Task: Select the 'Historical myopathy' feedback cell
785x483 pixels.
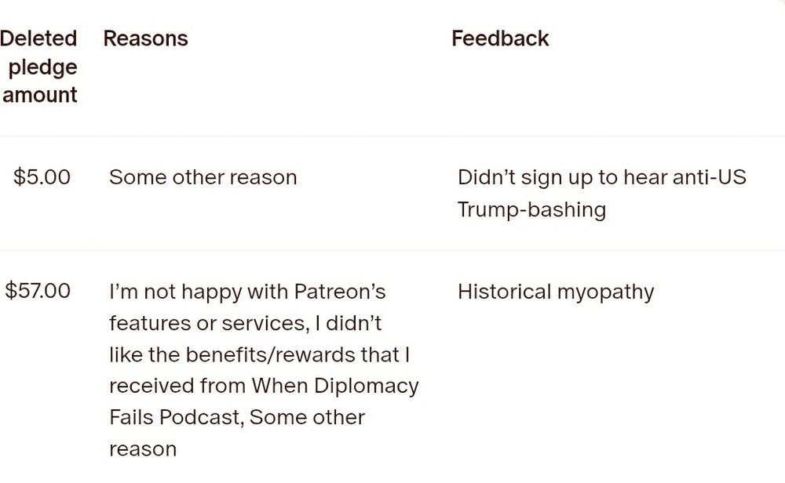Action: [x=556, y=292]
